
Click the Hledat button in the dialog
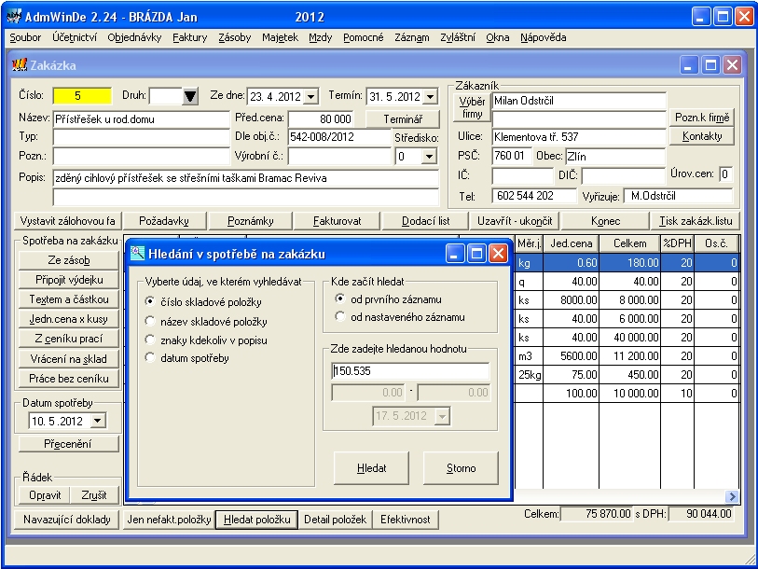coord(371,468)
